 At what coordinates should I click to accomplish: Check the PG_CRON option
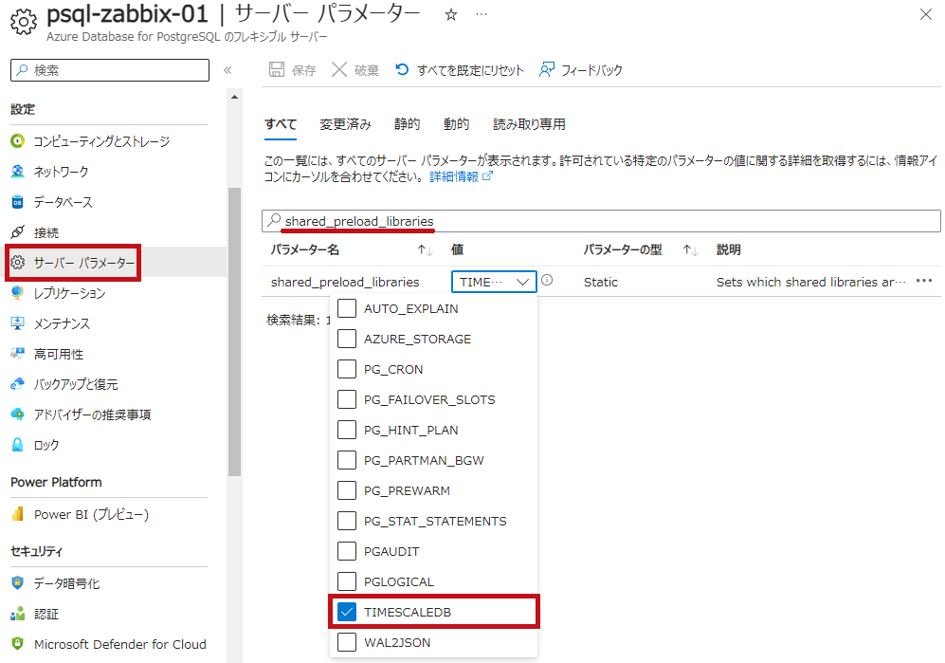pyautogui.click(x=347, y=369)
